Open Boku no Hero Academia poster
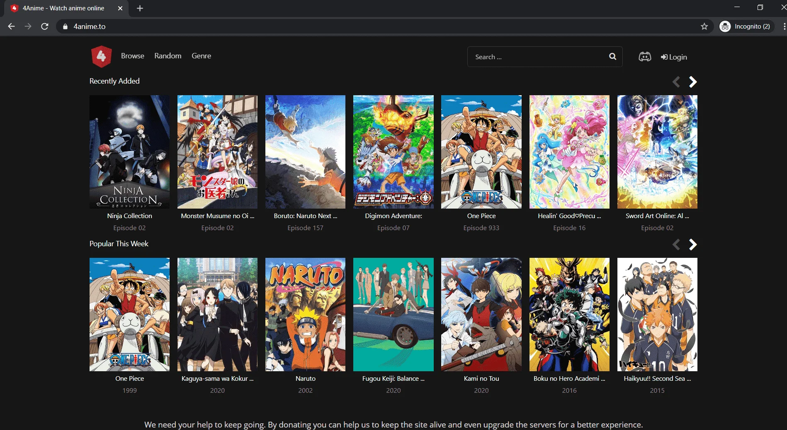The image size is (787, 430). coord(569,315)
